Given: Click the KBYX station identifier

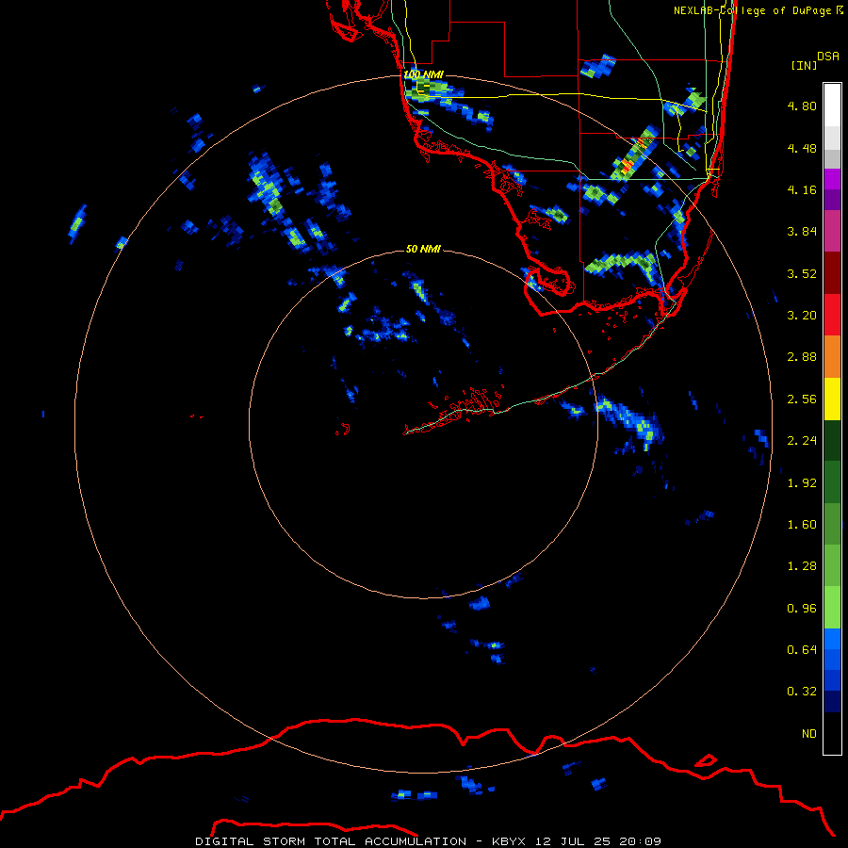Looking at the screenshot, I should tap(509, 841).
